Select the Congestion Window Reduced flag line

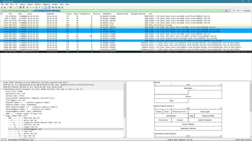35,123
